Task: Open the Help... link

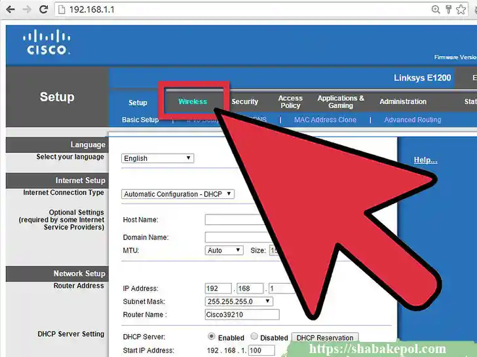Action: click(425, 160)
